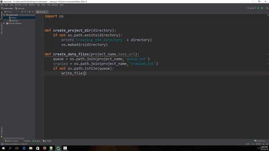Open the Help menu
The height and width of the screenshot is (151, 269).
pyautogui.click(x=62, y=5)
